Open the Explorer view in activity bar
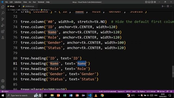The width and height of the screenshot is (174, 98). click(3, 7)
